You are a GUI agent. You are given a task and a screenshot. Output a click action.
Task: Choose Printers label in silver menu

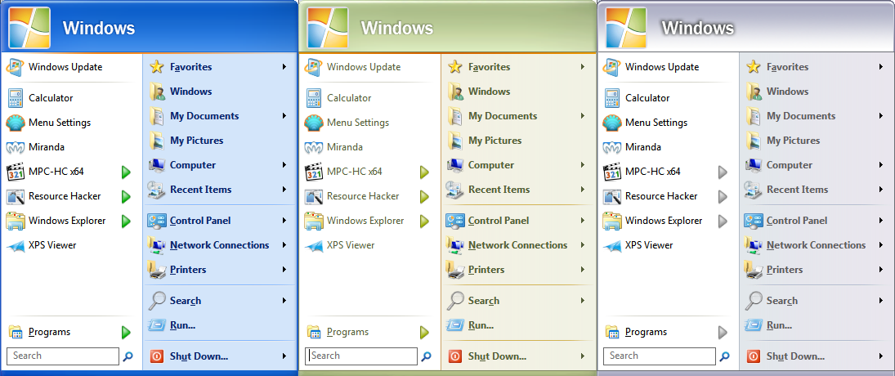pos(785,270)
